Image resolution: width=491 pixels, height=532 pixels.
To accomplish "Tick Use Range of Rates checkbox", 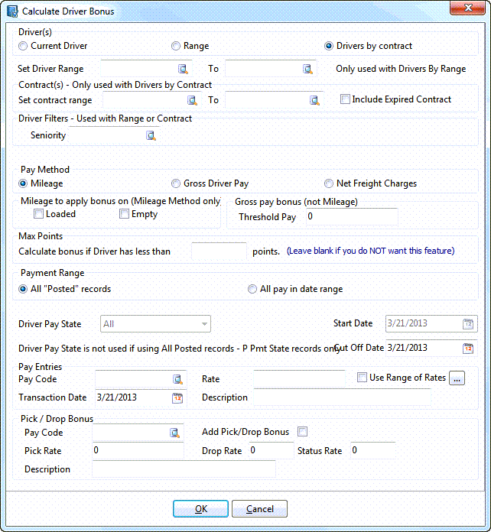I will click(363, 378).
